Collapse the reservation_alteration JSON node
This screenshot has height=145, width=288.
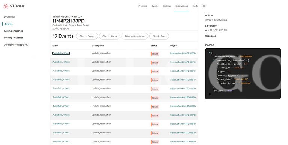click(x=214, y=60)
